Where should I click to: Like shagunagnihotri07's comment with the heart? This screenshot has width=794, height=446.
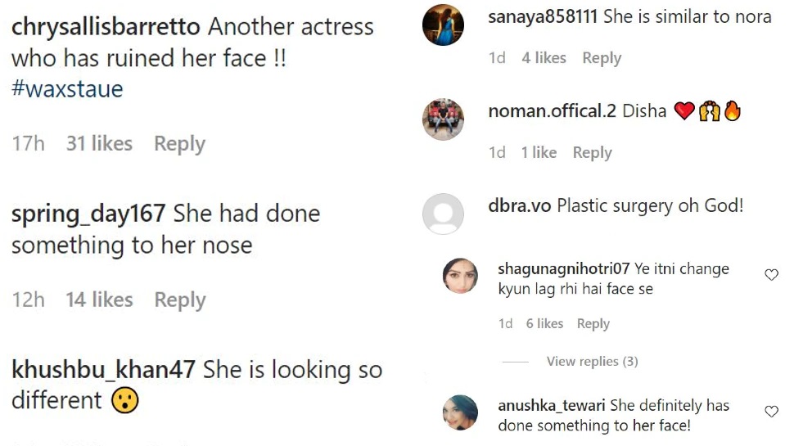tap(771, 275)
